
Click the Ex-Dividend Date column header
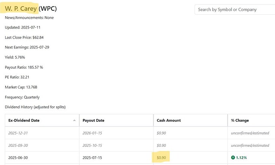tap(42, 120)
